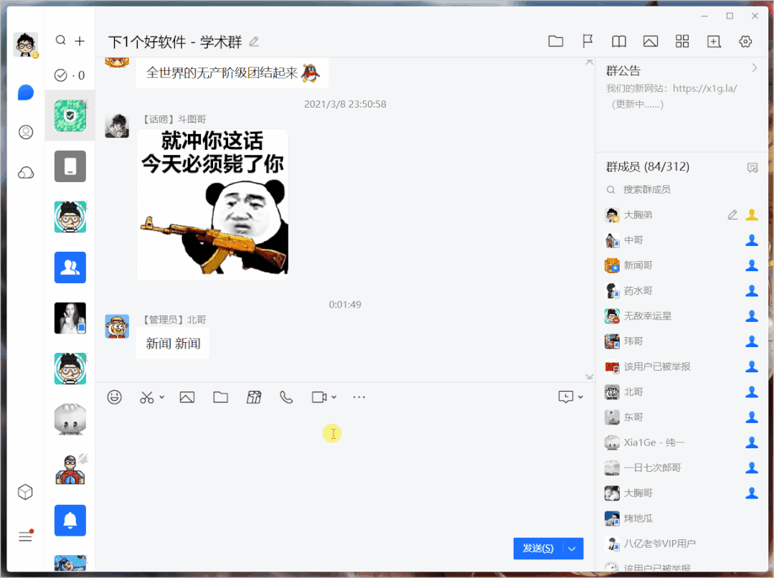The width and height of the screenshot is (774, 578).
Task: Open the blue group contacts conversation item
Action: [x=70, y=267]
